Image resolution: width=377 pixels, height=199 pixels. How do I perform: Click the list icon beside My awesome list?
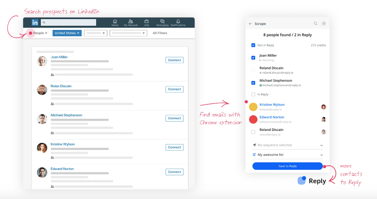click(254, 155)
